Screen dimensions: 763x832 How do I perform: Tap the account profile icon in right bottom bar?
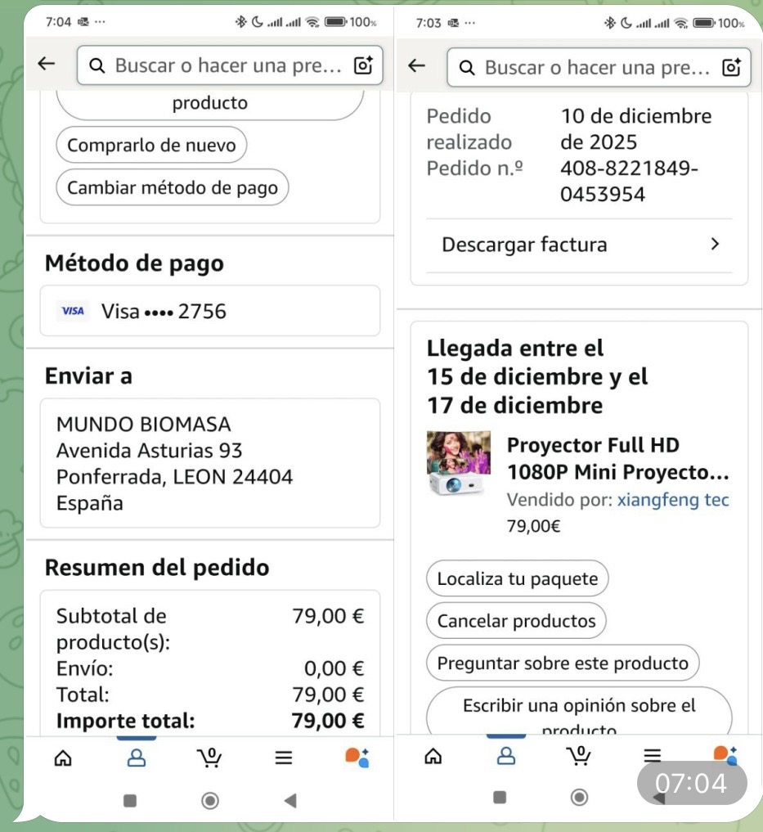[506, 758]
